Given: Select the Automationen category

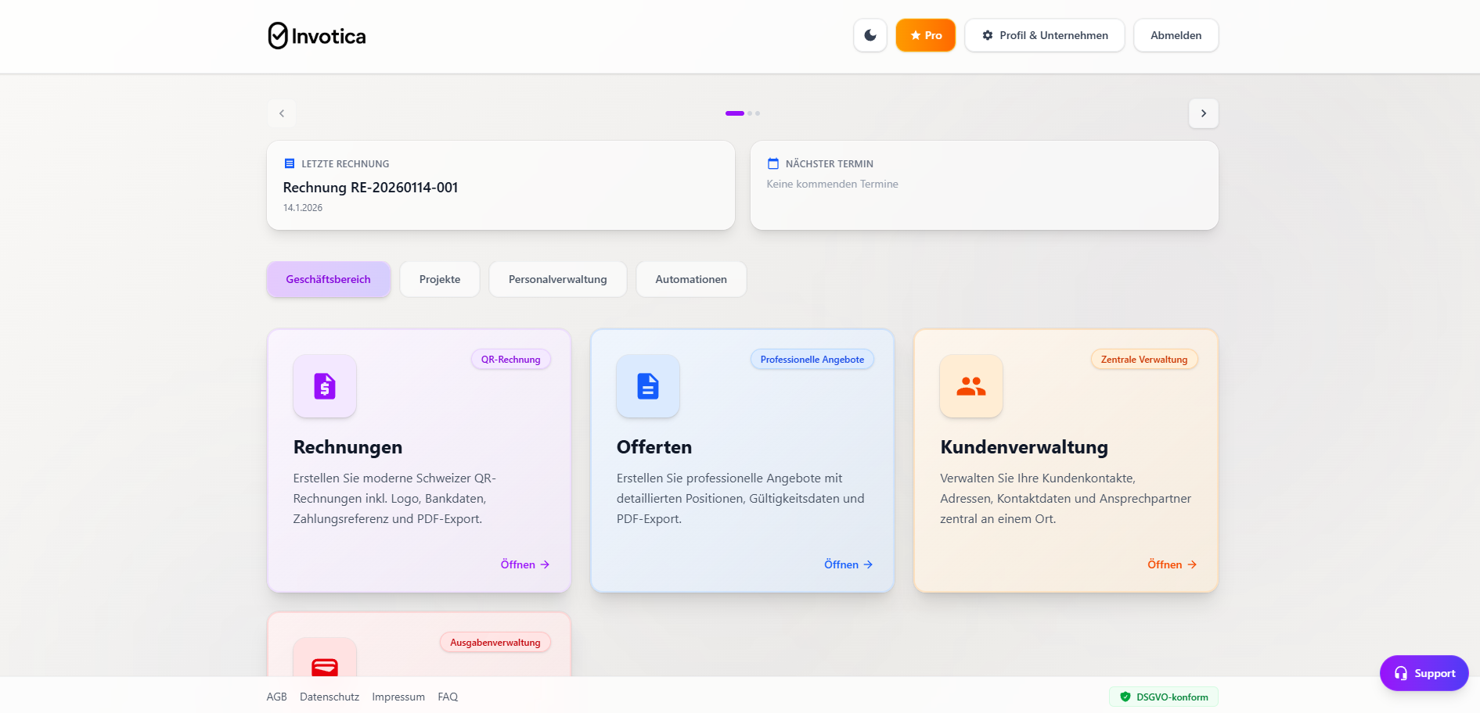Looking at the screenshot, I should tap(690, 279).
